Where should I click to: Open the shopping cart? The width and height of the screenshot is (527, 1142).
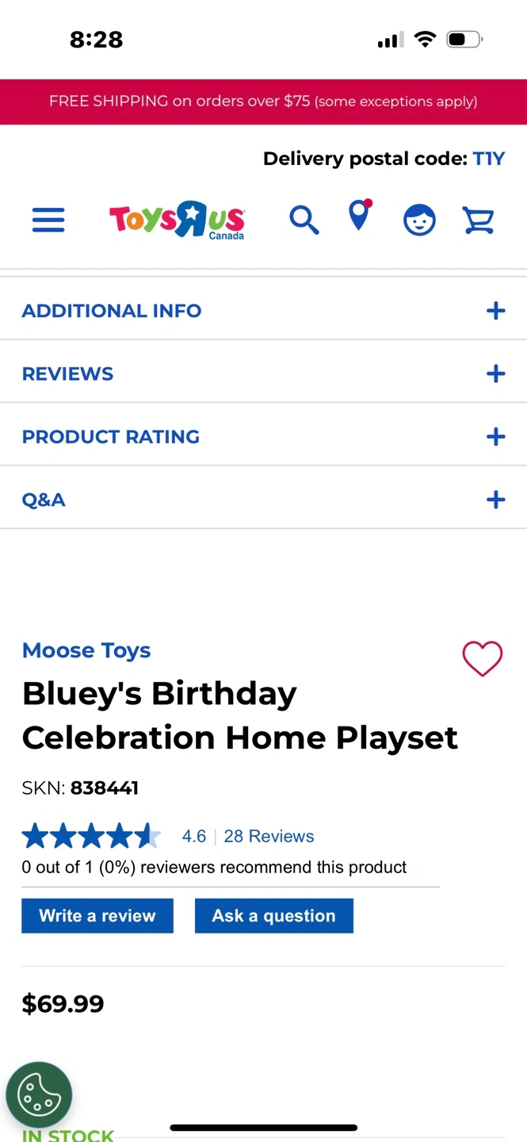pos(479,220)
